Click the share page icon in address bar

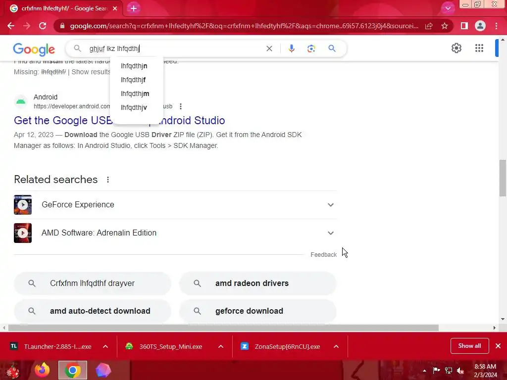[429, 26]
